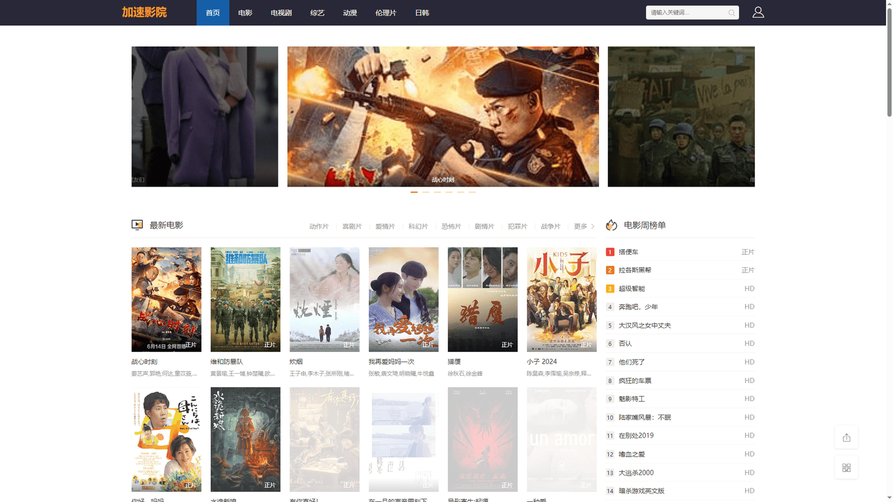
Task: Filter by 剧情片 genre link
Action: click(x=484, y=226)
